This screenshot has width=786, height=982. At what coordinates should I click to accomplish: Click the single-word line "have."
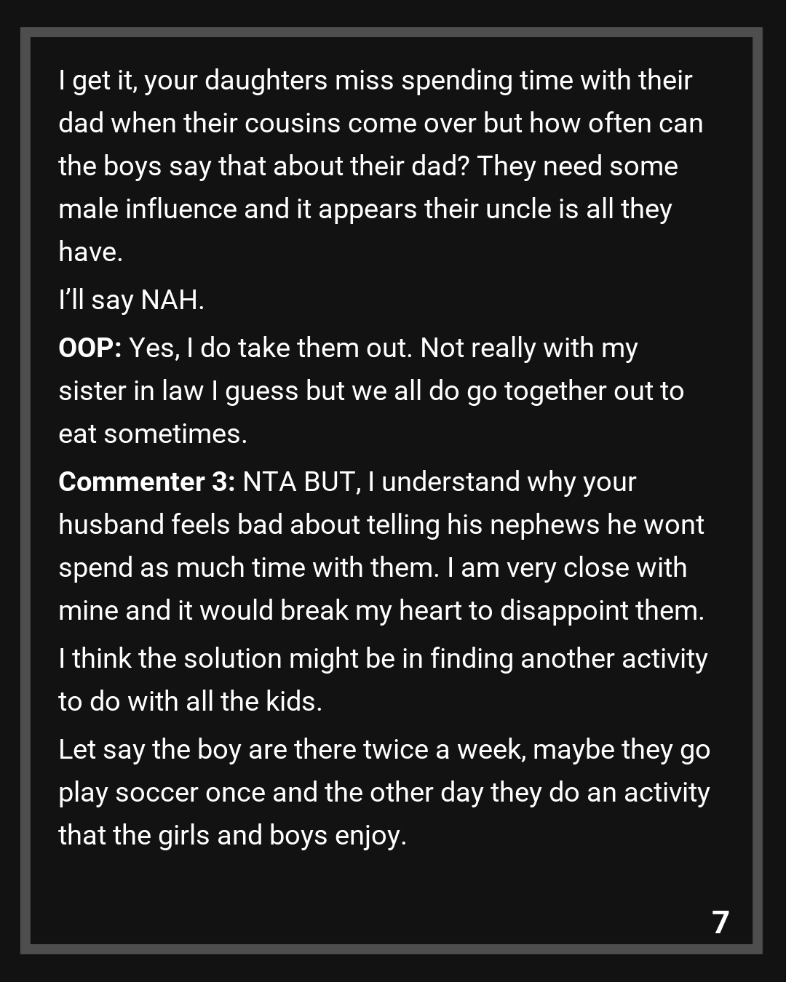point(90,252)
